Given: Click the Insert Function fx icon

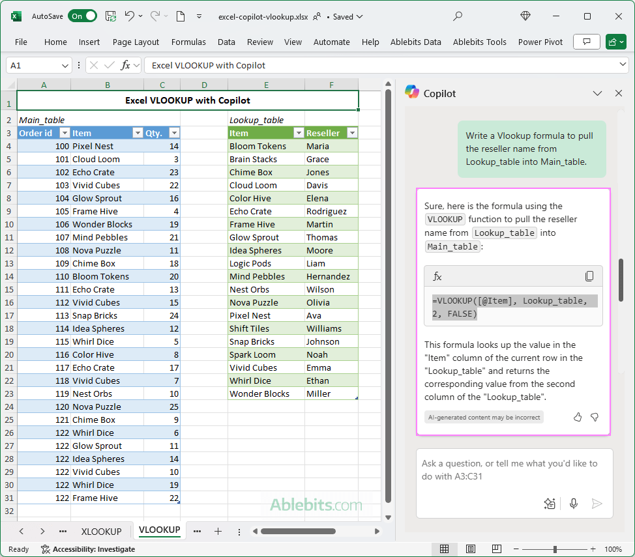Looking at the screenshot, I should (x=125, y=65).
